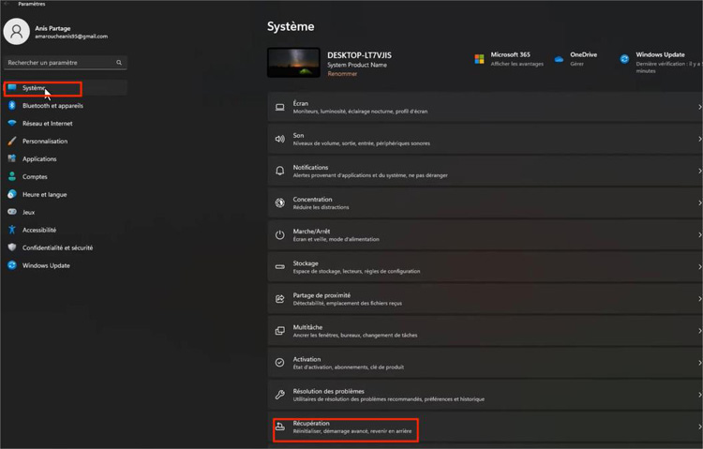Open Bluetooth et appareils section
The image size is (703, 449).
(x=66, y=105)
